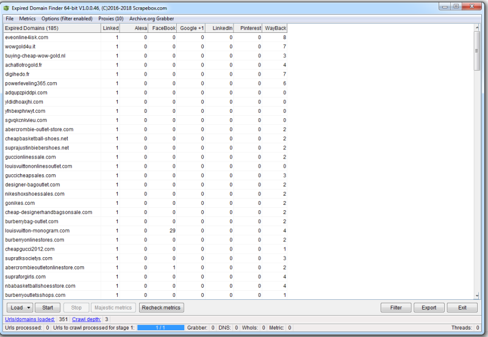Click WayBack value 8 for eveonline4isk.com
Screen dimensions: 488x337
click(x=284, y=37)
